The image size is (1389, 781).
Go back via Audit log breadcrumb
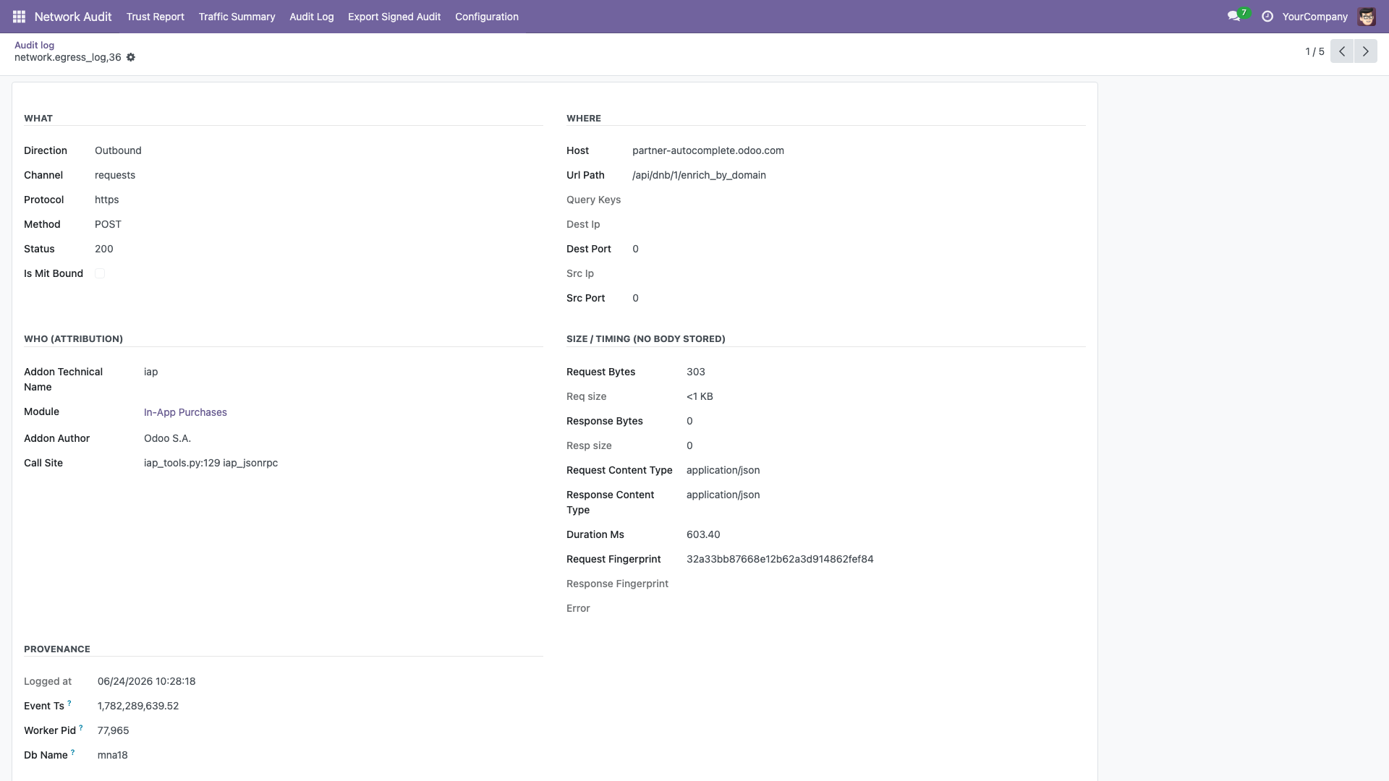coord(34,45)
